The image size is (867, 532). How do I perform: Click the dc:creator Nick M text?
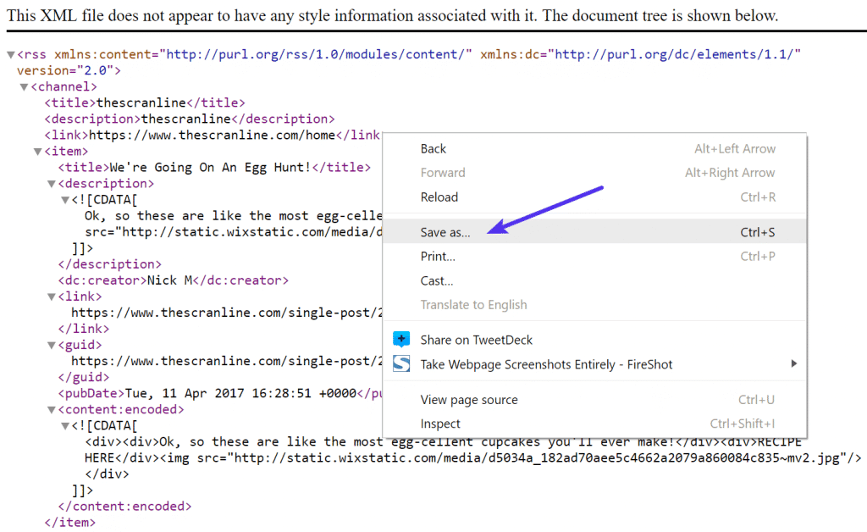click(x=173, y=280)
